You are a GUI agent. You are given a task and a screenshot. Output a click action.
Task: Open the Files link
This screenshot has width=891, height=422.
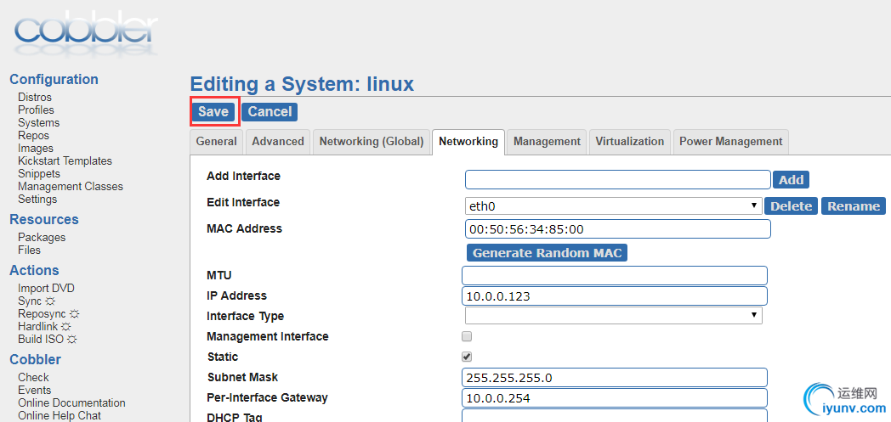pos(29,250)
